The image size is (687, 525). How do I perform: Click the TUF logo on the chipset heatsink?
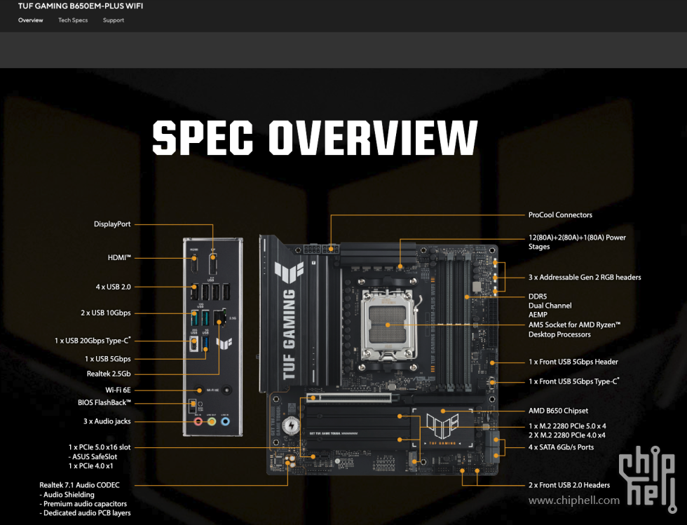(442, 425)
